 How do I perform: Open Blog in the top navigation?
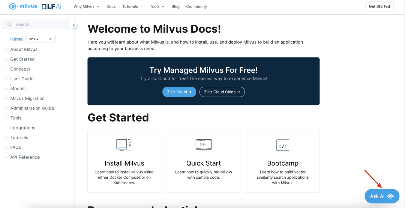click(x=175, y=6)
